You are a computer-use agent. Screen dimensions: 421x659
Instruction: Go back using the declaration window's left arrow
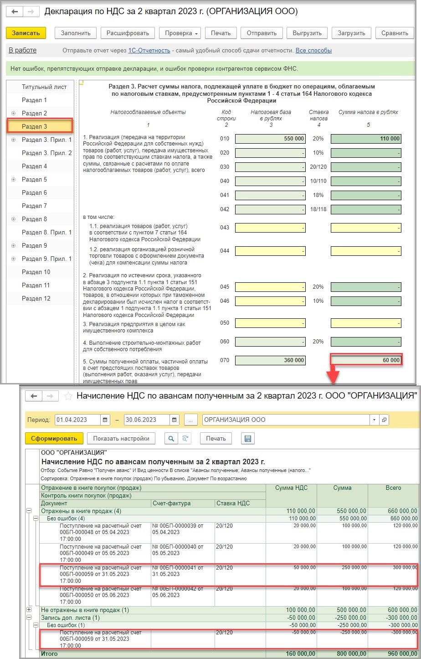click(15, 11)
